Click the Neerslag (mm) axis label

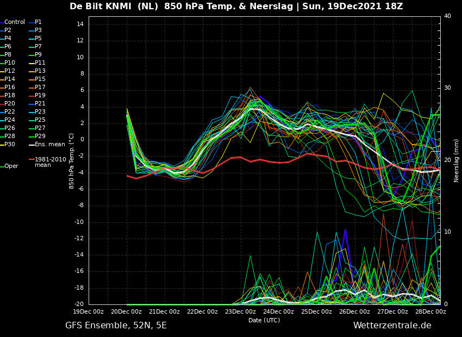[457, 160]
